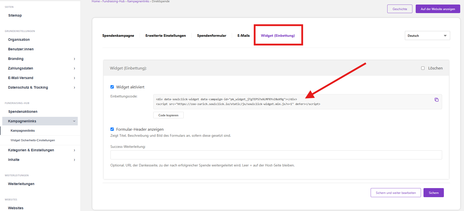Screen dimensions: 464x211
Task: Open Widget Sicherheits-Einstellungen in sidebar
Action: tap(33, 140)
